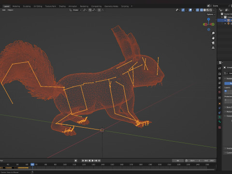
Task: Open the Texture Paint workspace tab
Action: point(50,6)
